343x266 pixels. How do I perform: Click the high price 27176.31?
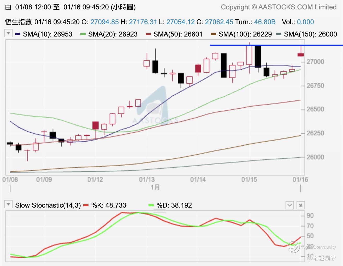tap(143, 22)
